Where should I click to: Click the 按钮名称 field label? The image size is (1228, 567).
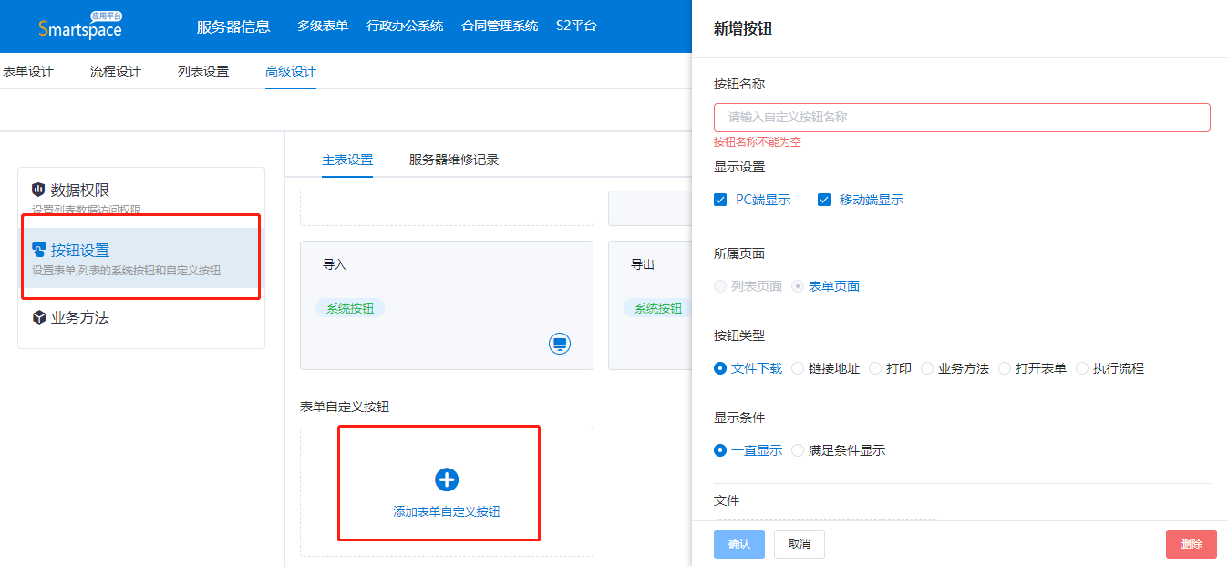point(739,84)
